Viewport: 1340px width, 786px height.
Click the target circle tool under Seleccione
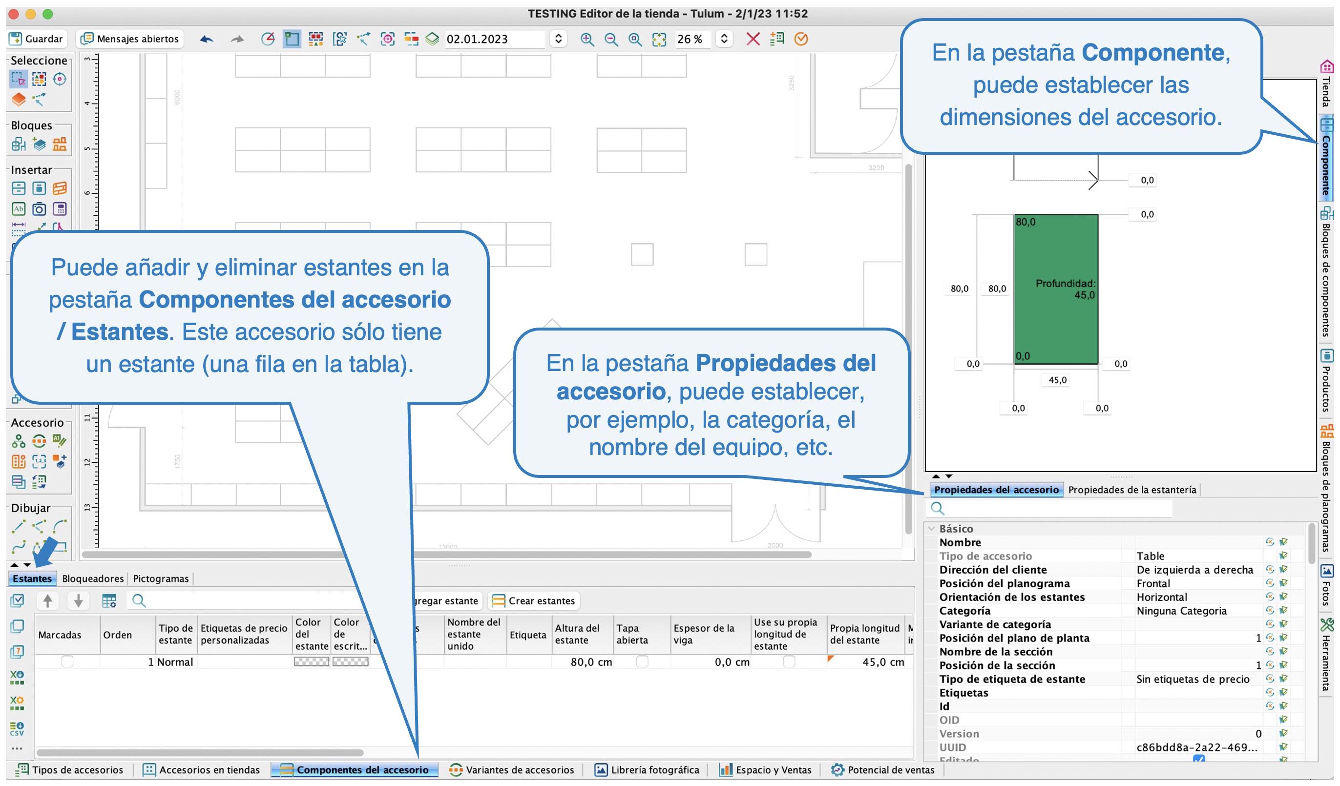point(60,79)
